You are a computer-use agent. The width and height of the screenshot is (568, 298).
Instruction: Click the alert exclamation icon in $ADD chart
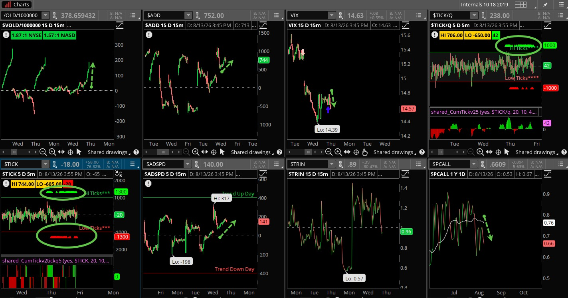[149, 35]
